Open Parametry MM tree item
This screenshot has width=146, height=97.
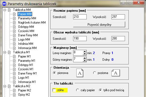click(27, 18)
